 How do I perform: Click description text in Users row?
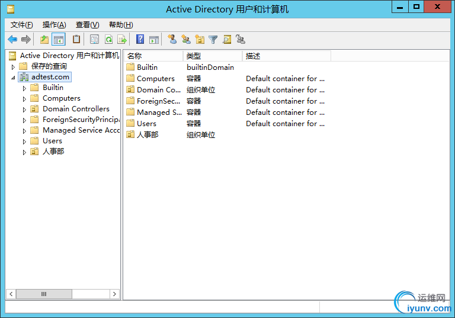pyautogui.click(x=285, y=124)
